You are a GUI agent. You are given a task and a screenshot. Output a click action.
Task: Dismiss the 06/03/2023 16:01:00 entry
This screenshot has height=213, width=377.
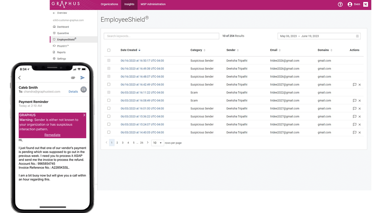[x=359, y=109]
